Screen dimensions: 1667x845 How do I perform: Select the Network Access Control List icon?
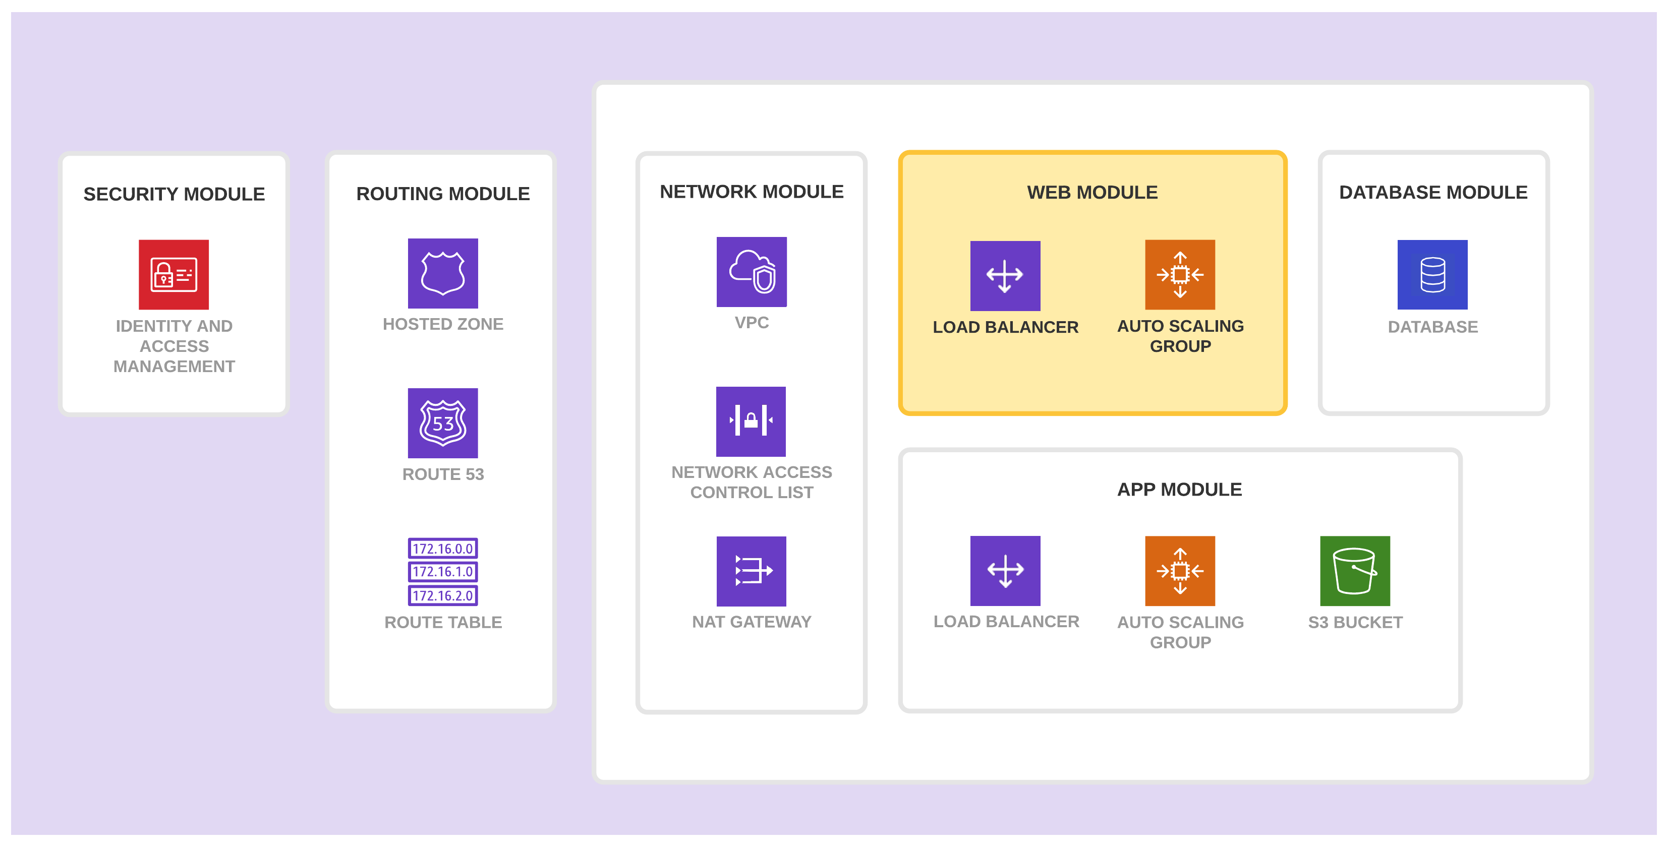click(751, 421)
